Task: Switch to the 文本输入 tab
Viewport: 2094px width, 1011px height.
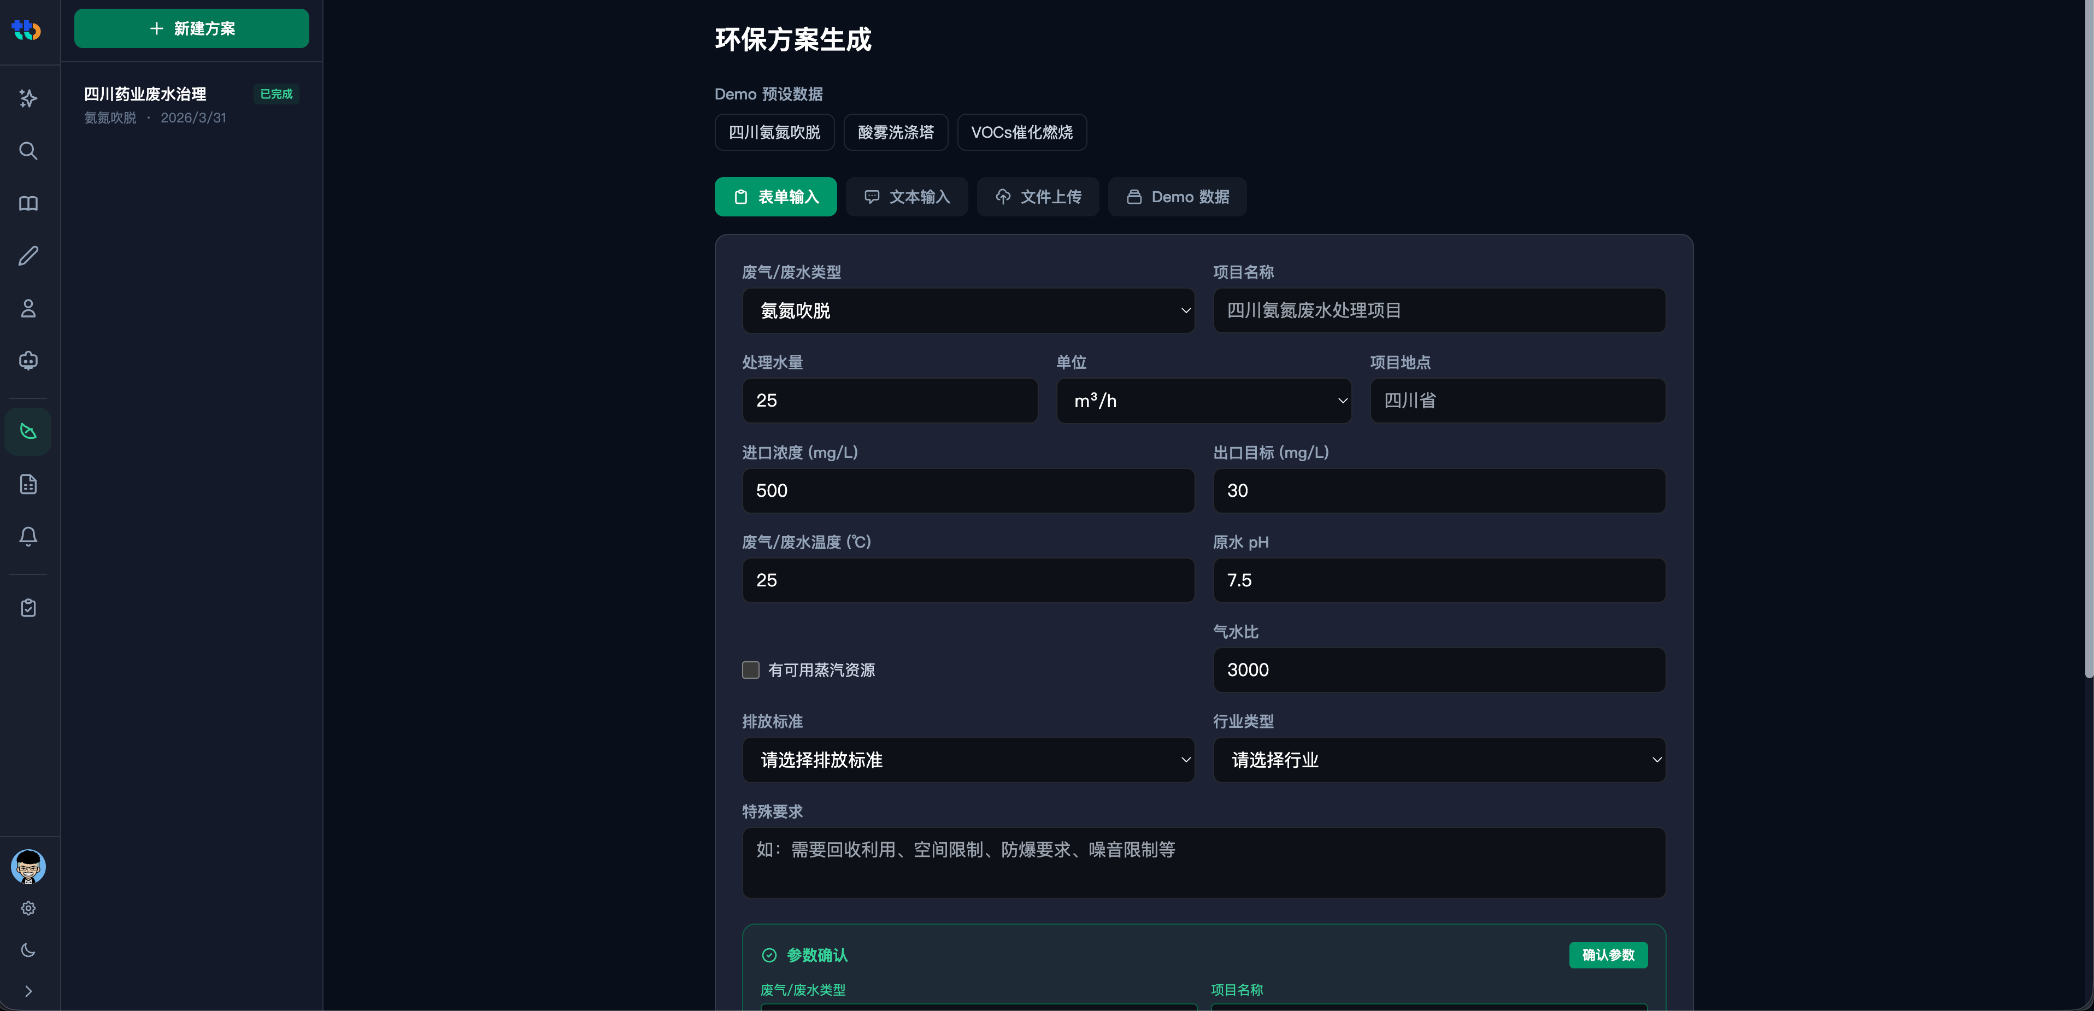Action: tap(907, 197)
